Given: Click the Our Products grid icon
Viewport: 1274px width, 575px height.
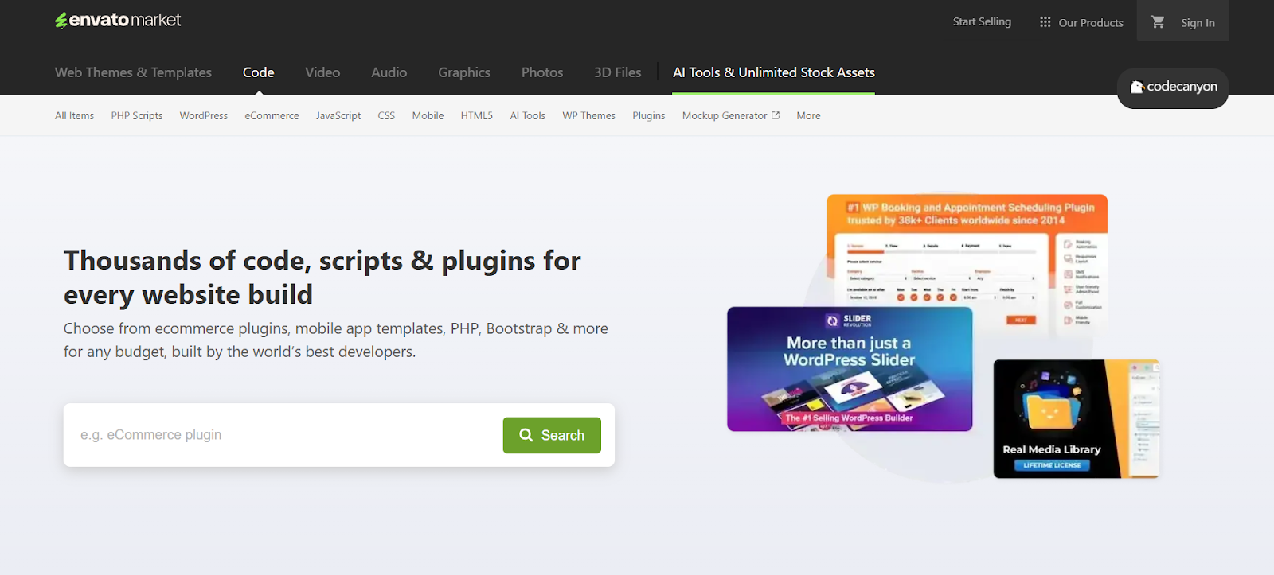Looking at the screenshot, I should 1045,22.
